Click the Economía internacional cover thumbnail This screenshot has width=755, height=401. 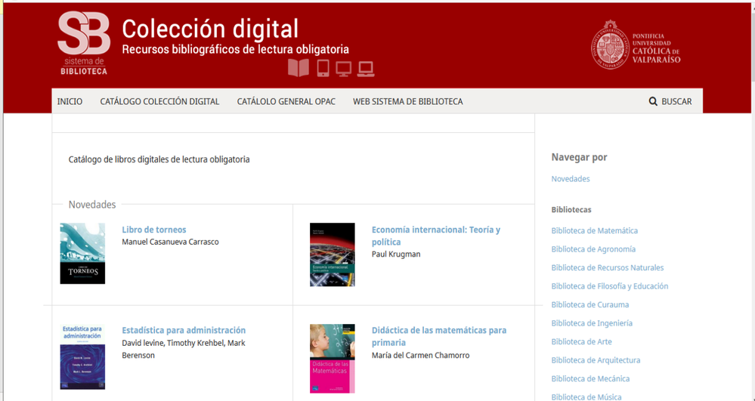click(x=333, y=254)
